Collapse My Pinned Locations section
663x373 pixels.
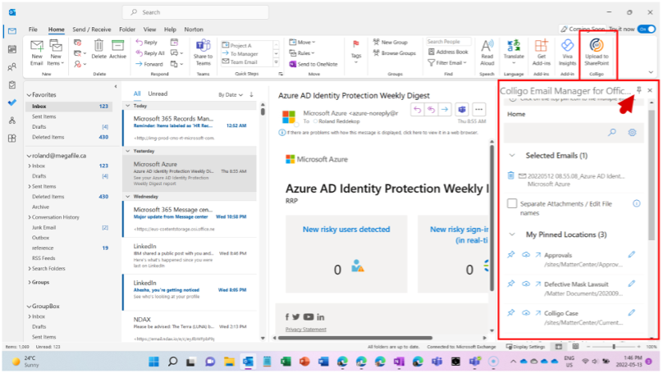click(512, 234)
